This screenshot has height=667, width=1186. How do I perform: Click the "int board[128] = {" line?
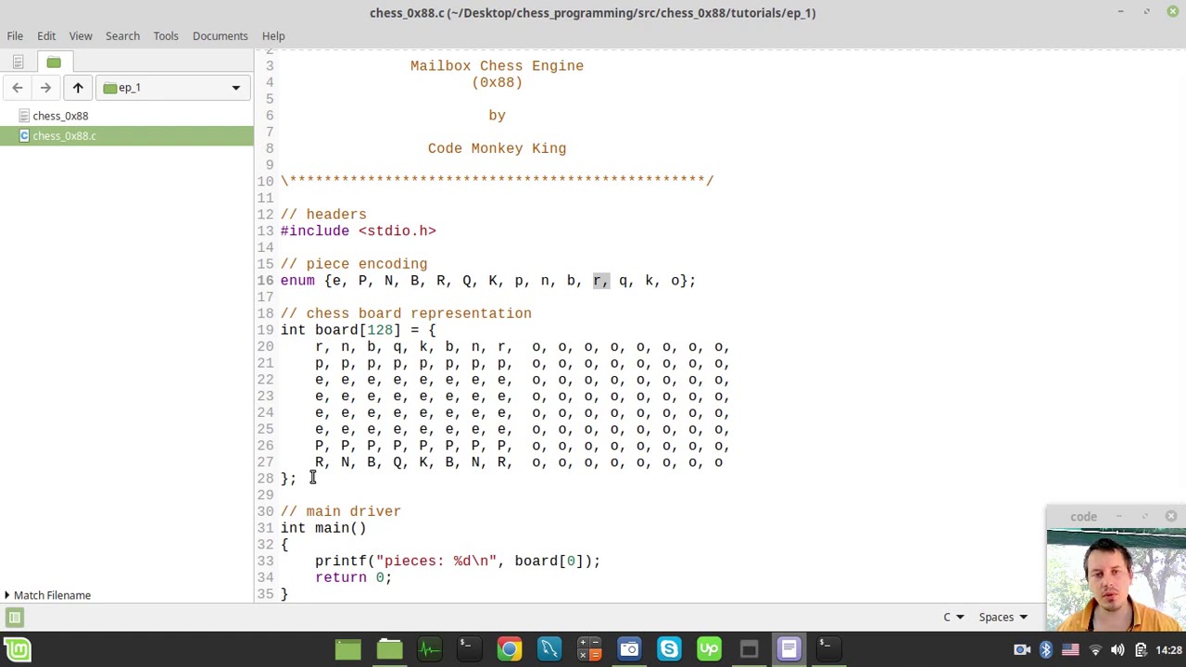pyautogui.click(x=359, y=330)
